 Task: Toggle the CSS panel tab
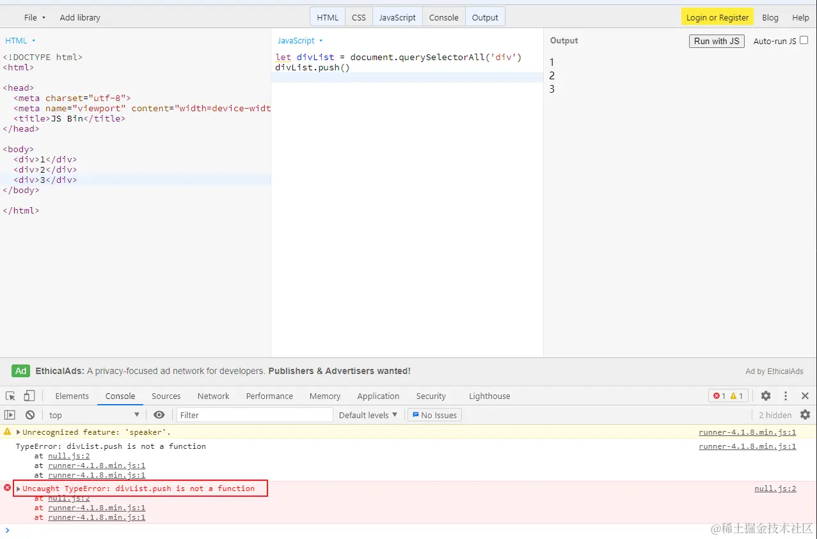[359, 17]
